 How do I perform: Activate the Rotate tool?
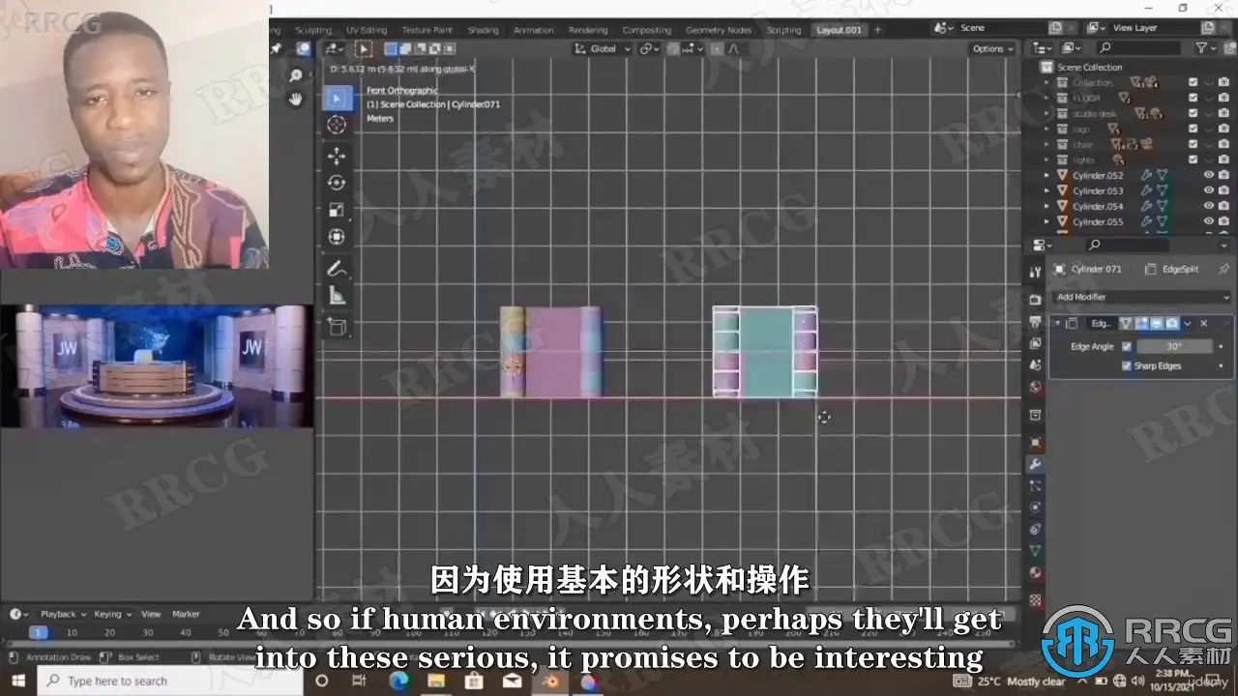tap(337, 183)
